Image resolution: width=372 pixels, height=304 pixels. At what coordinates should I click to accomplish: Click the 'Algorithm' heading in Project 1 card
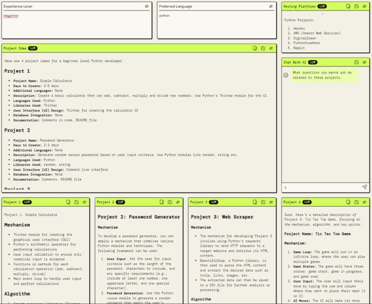click(17, 294)
